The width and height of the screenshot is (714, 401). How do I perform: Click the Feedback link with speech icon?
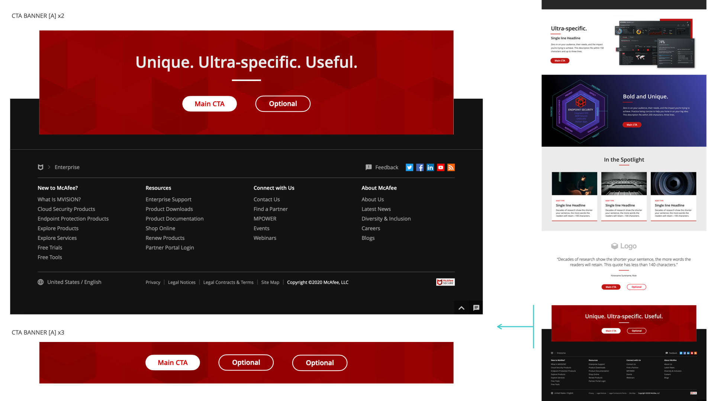click(382, 167)
